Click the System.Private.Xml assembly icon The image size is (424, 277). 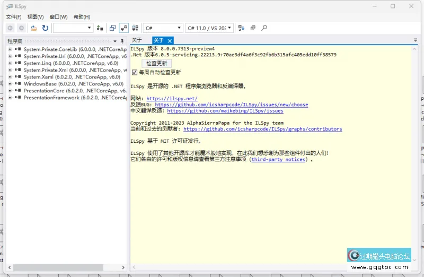point(18,70)
